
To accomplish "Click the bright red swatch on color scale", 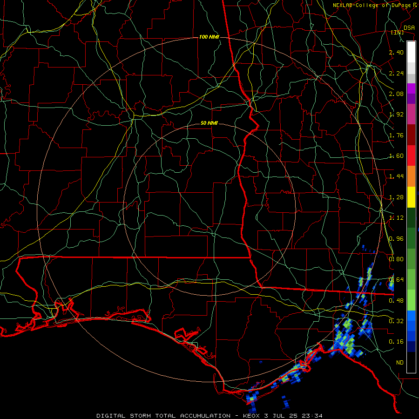I will point(411,155).
